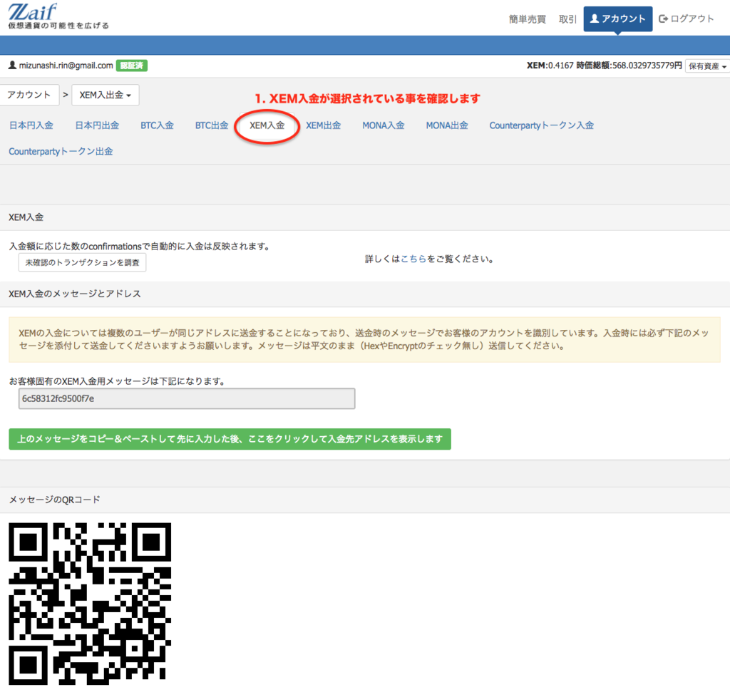Open Counterpartyトークン入金 tab
This screenshot has width=730, height=692.
click(x=542, y=125)
